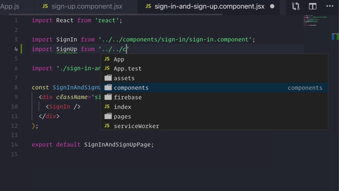The image size is (339, 191).
Task: Click the JS icon beside index
Action: click(107, 107)
